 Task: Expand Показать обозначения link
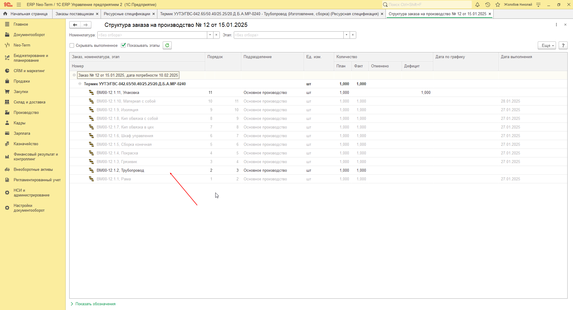tap(95, 304)
